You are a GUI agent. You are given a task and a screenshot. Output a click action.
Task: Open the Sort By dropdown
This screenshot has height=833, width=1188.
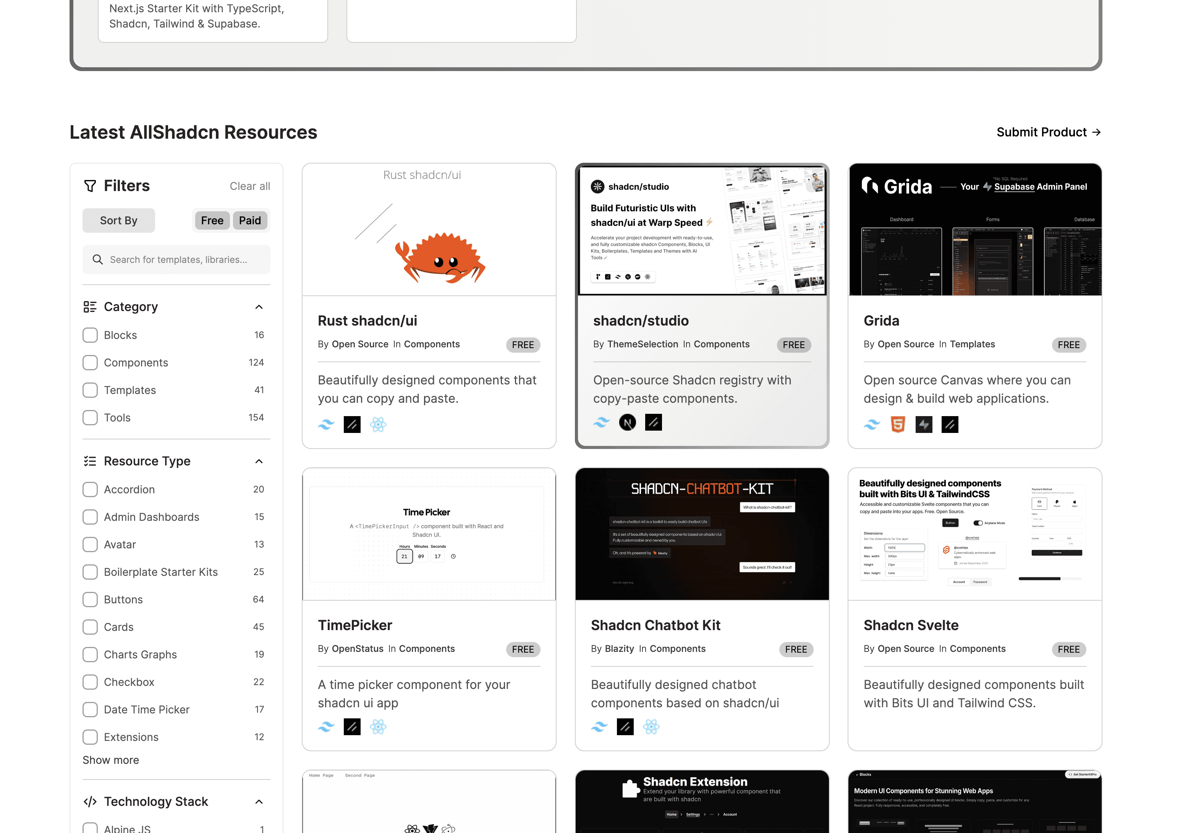point(118,220)
